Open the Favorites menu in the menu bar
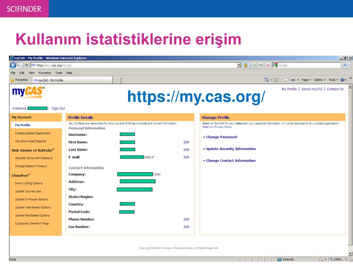The width and height of the screenshot is (353, 264). (45, 73)
